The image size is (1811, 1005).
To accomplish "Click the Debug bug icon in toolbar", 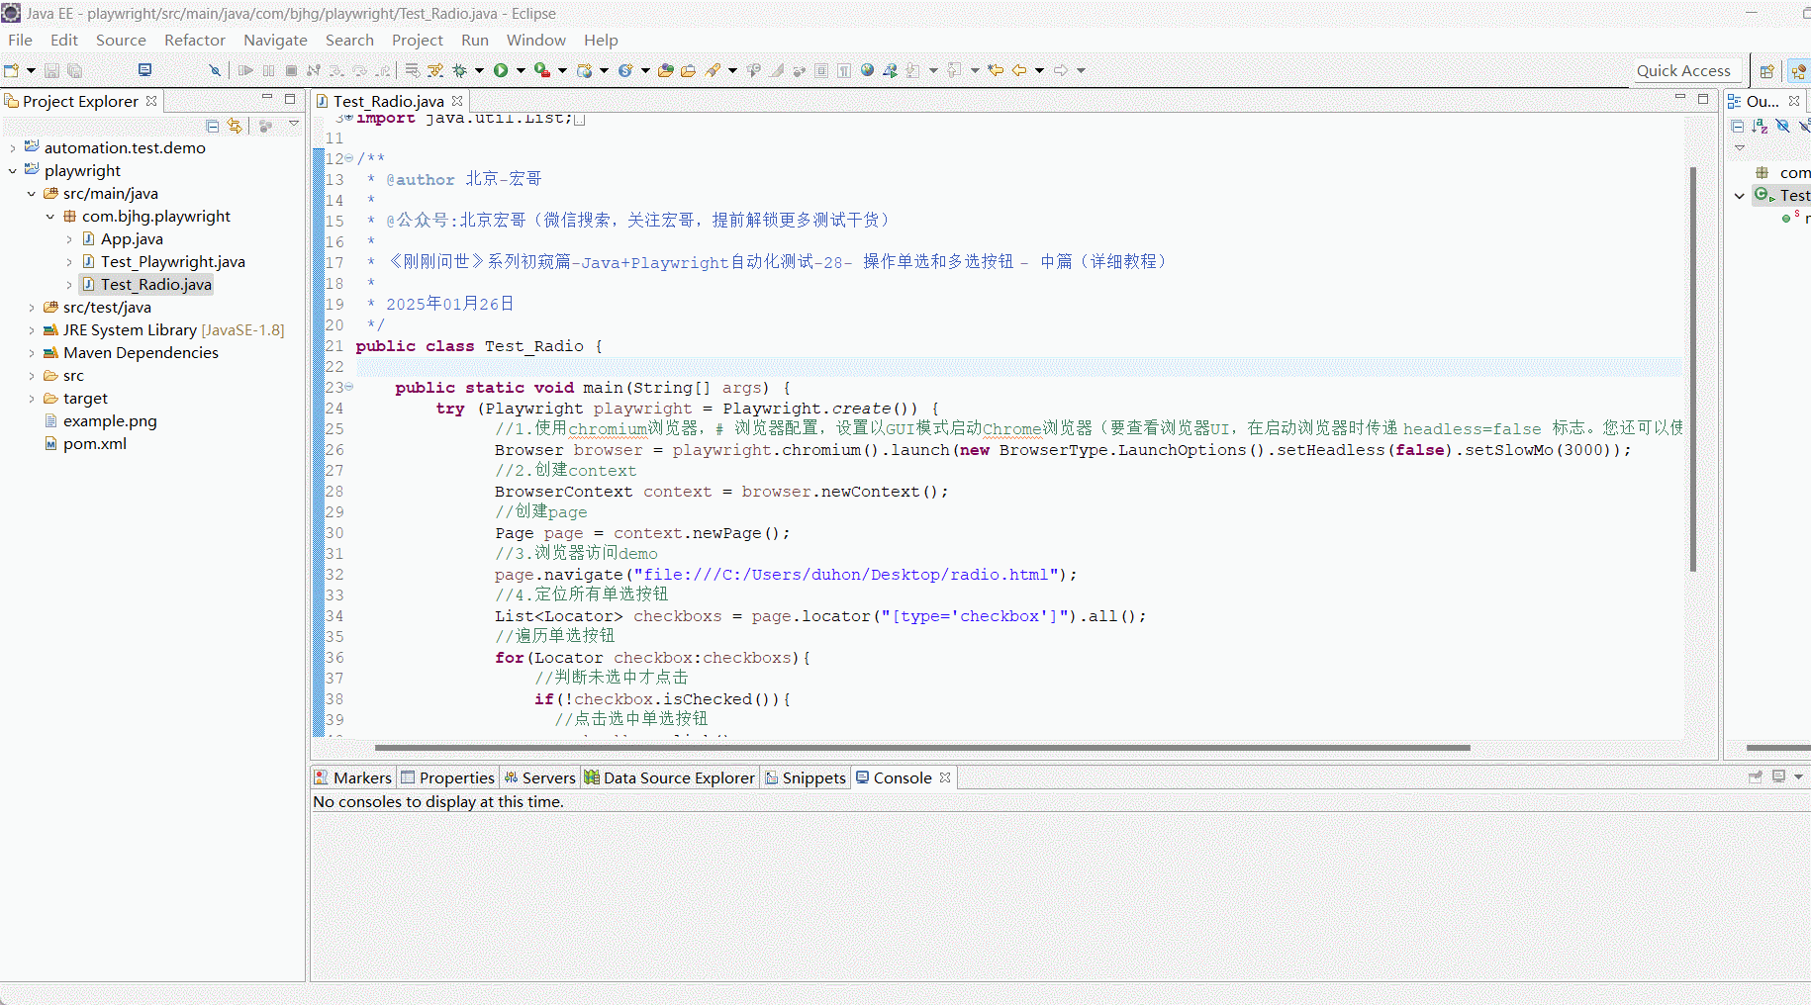I will pyautogui.click(x=460, y=70).
